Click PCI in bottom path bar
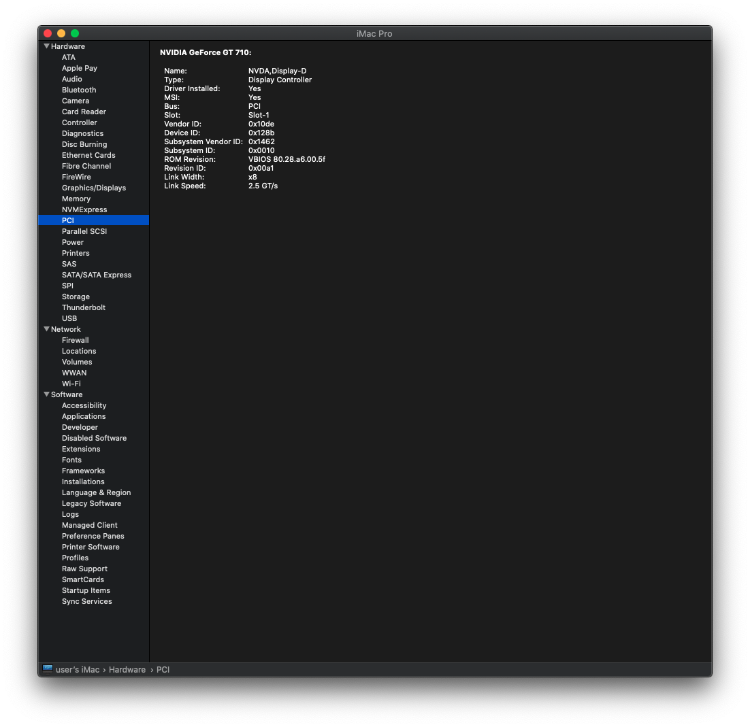Screen dimensions: 750x727 (163, 670)
